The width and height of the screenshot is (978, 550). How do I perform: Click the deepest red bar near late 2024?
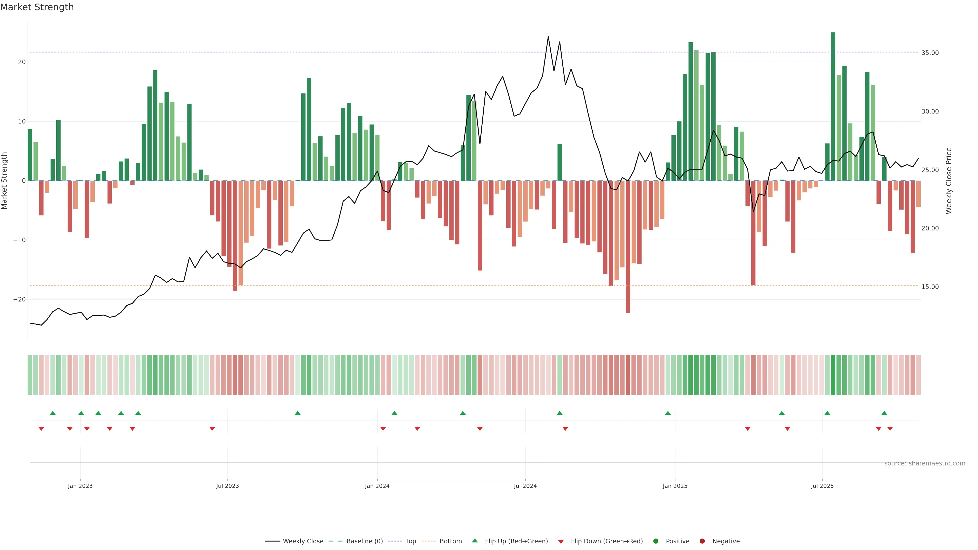[628, 247]
